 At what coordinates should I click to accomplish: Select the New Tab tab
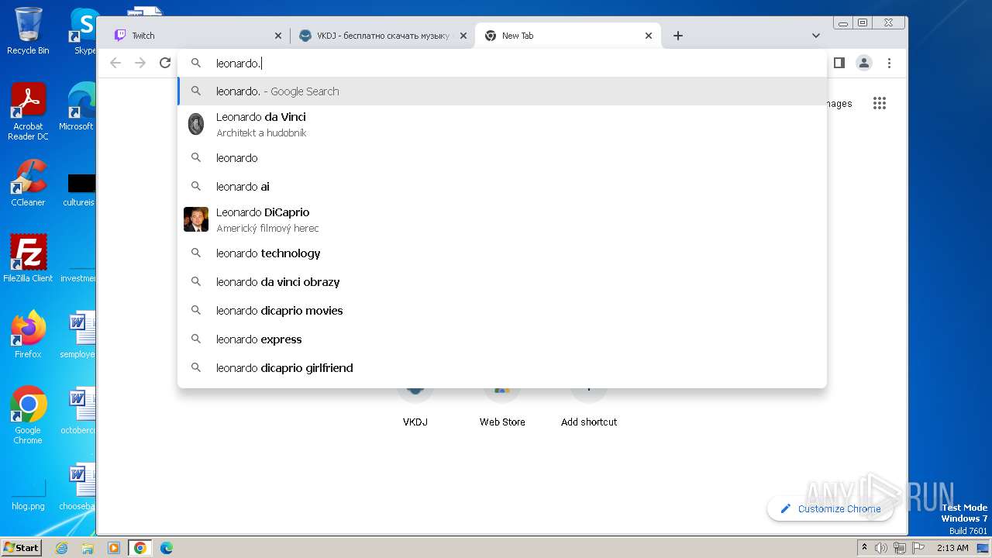pyautogui.click(x=569, y=36)
